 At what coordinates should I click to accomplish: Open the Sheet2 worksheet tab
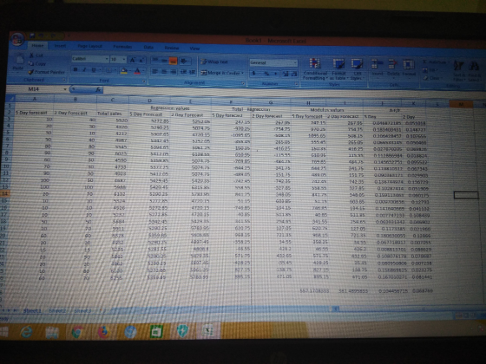pyautogui.click(x=57, y=310)
